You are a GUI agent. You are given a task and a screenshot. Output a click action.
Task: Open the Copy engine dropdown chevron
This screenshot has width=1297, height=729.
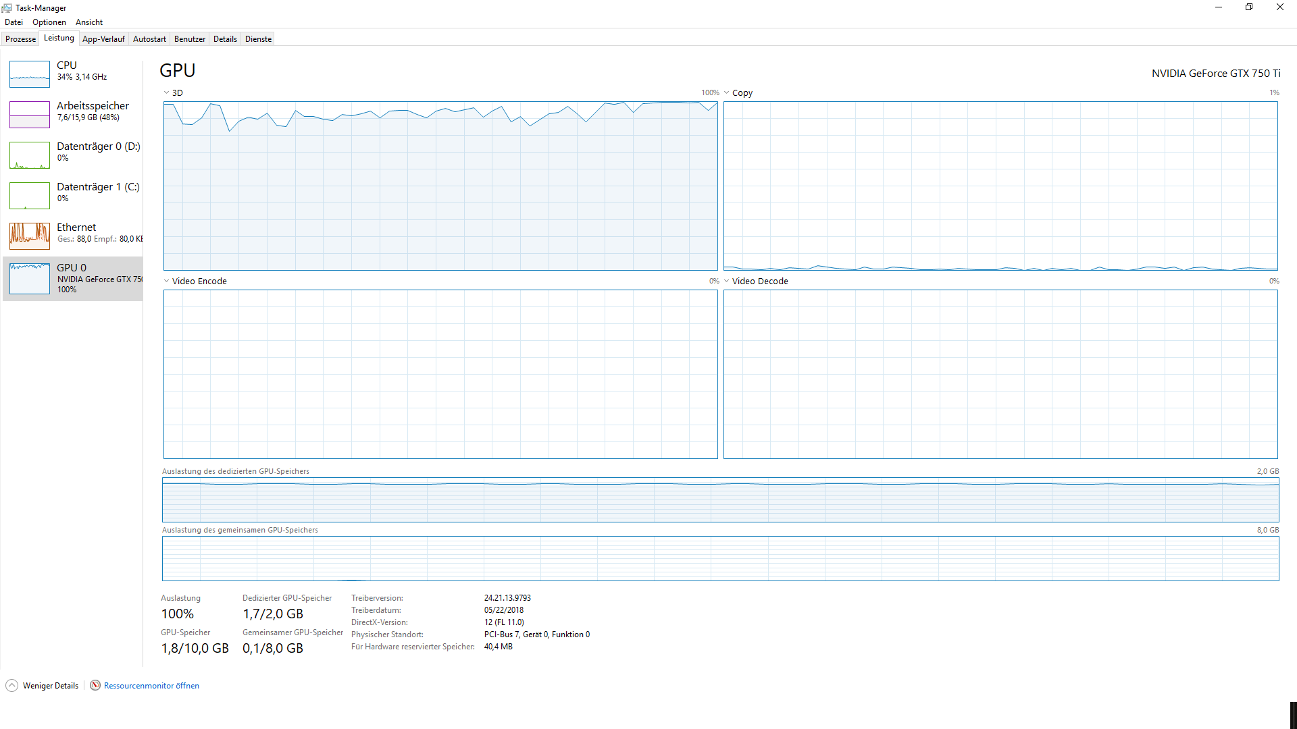pos(727,93)
